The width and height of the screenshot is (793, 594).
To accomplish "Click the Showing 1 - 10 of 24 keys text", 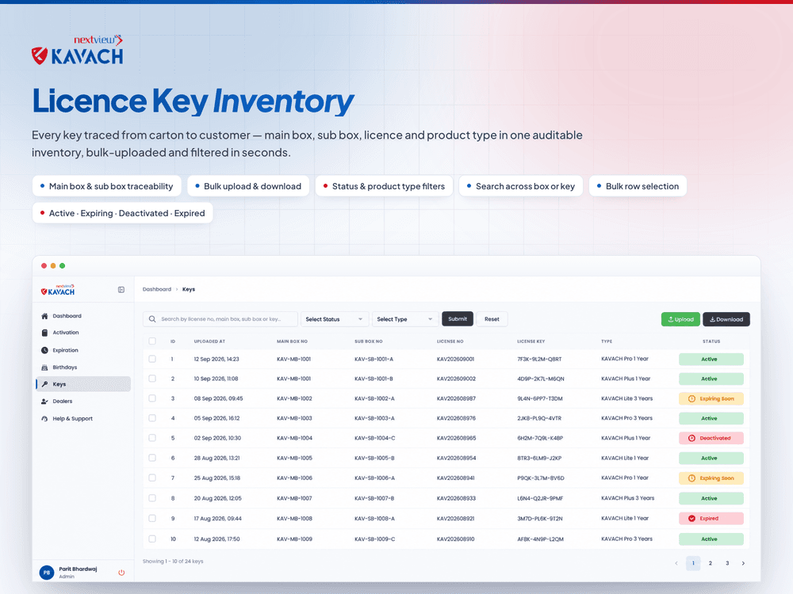I will 173,562.
